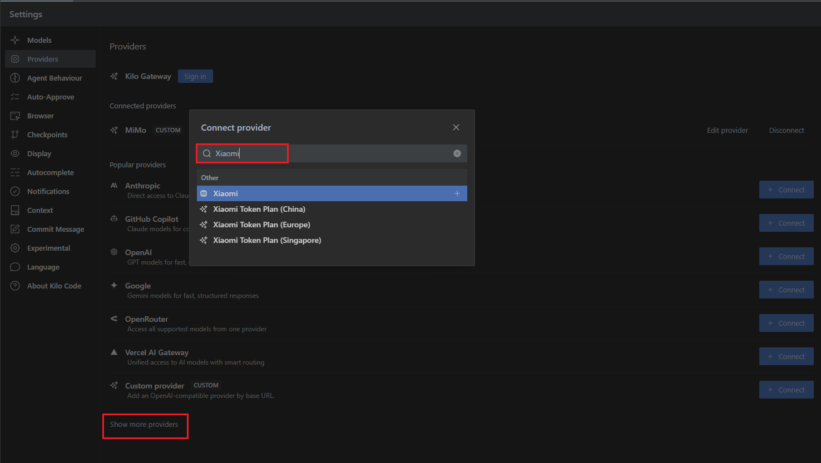This screenshot has height=463, width=821.
Task: Click the Models sparkle icon in sidebar
Action: 15,40
